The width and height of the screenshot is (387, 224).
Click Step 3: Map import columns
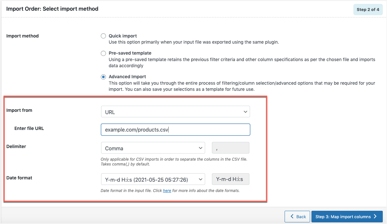pos(347,216)
